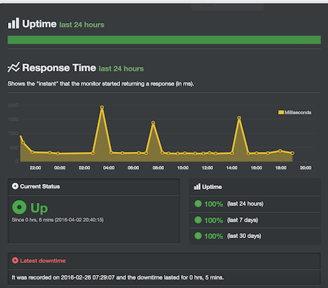Screen dimensions: 328x288
Task: Click the Current Status header icon
Action: coord(15,186)
